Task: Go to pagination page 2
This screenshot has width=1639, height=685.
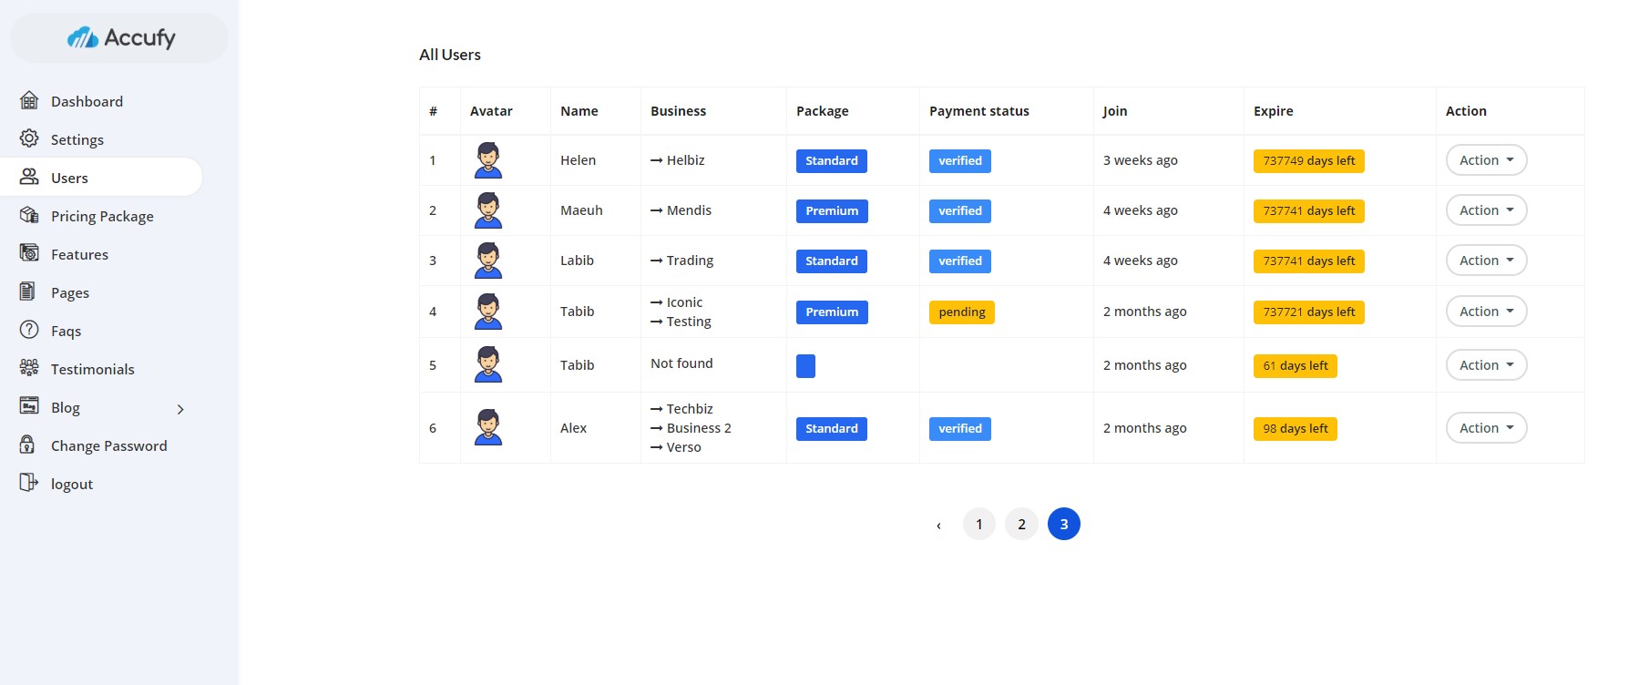Action: (x=1021, y=524)
